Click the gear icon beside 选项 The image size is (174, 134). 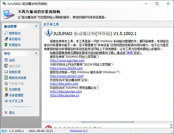pyautogui.click(x=6, y=60)
